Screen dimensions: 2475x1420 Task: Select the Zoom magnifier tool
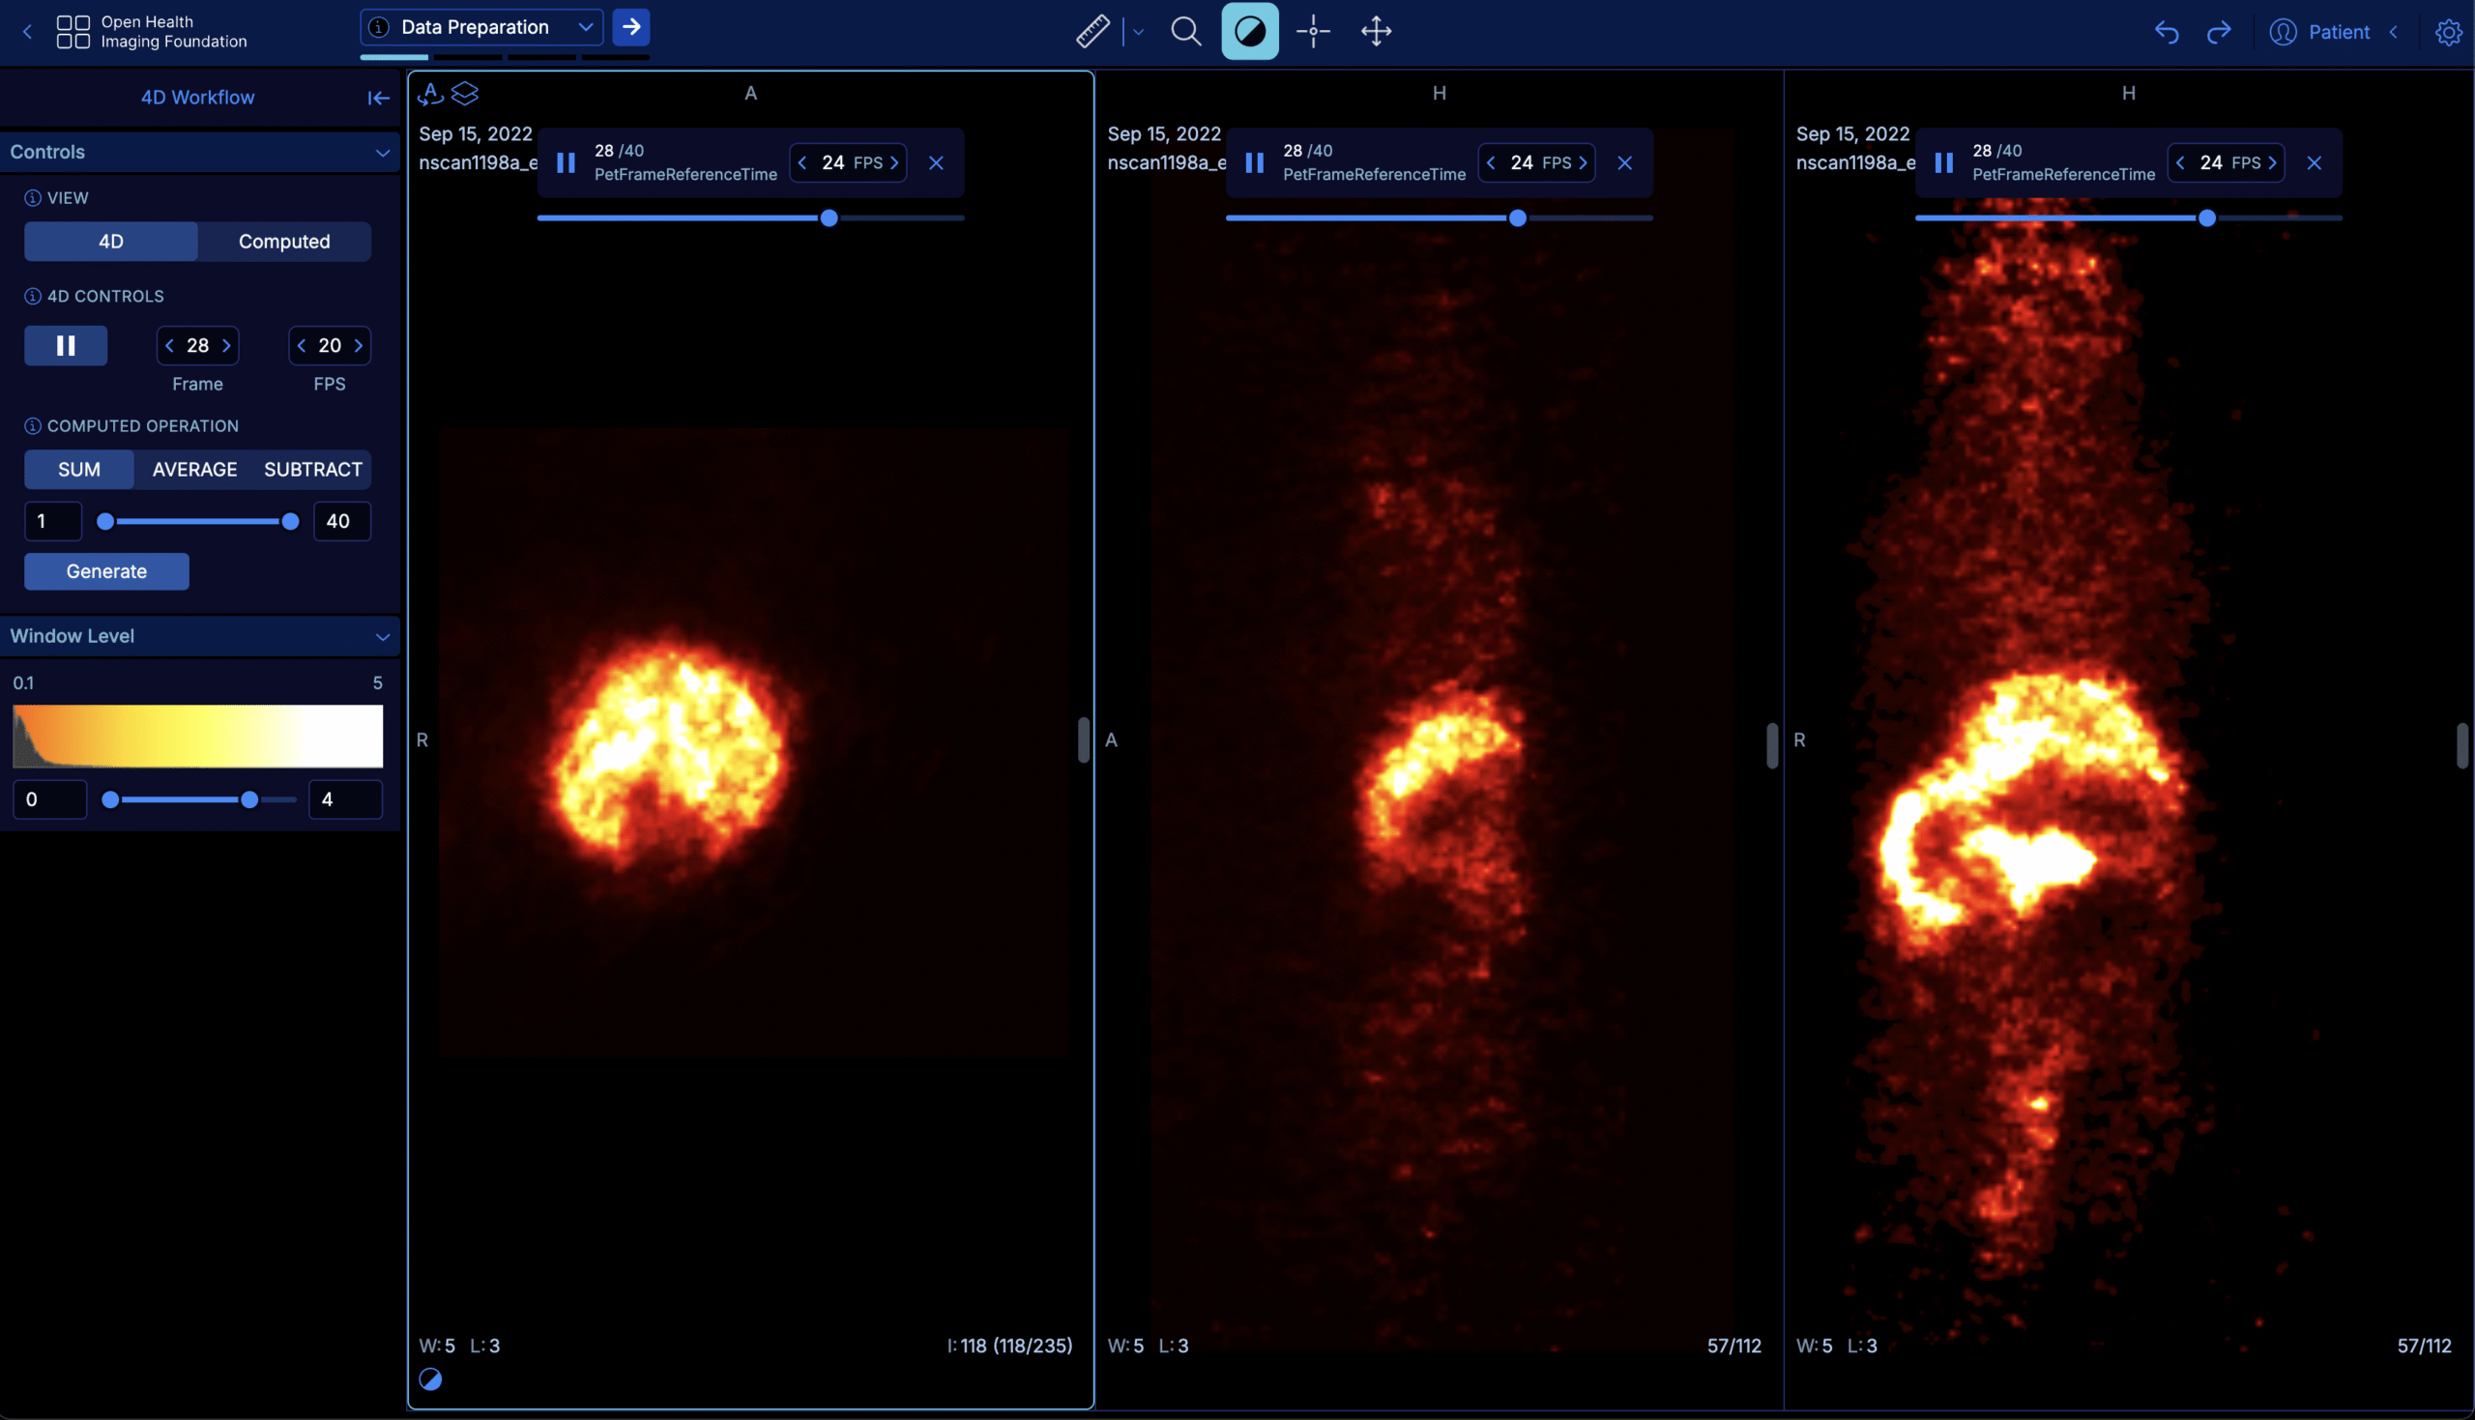(1185, 30)
